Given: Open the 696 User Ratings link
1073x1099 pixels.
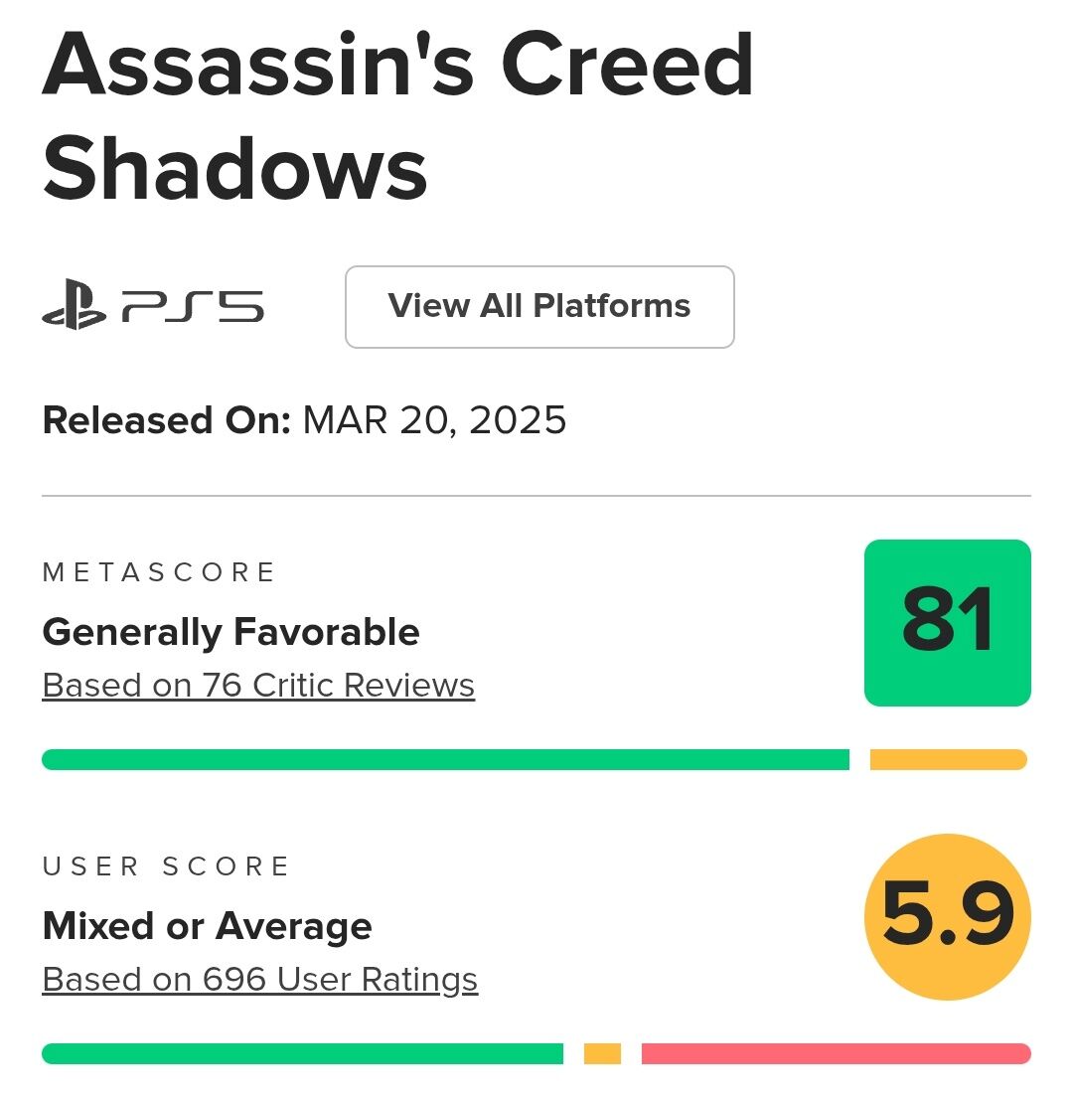Looking at the screenshot, I should click(260, 980).
